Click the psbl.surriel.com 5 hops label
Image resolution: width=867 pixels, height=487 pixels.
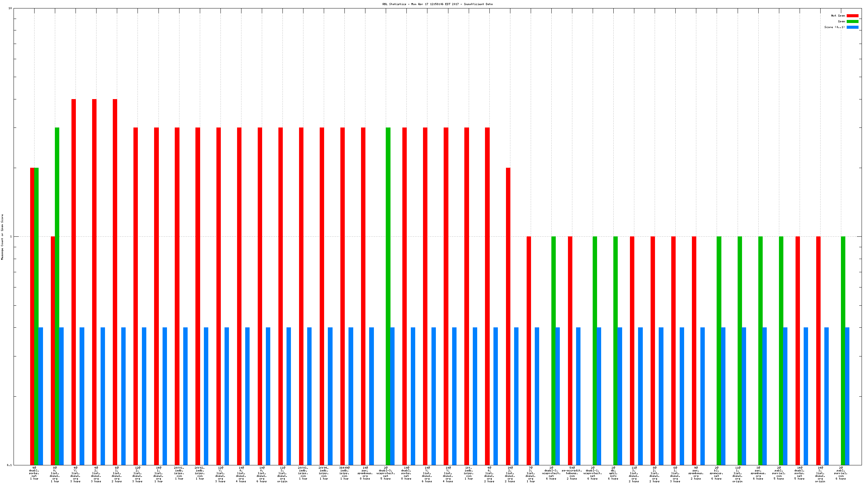pos(779,473)
